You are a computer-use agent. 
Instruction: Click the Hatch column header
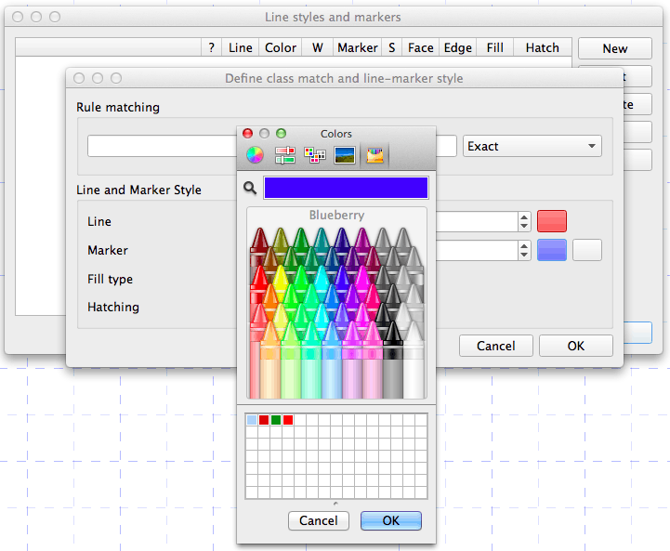pos(543,47)
